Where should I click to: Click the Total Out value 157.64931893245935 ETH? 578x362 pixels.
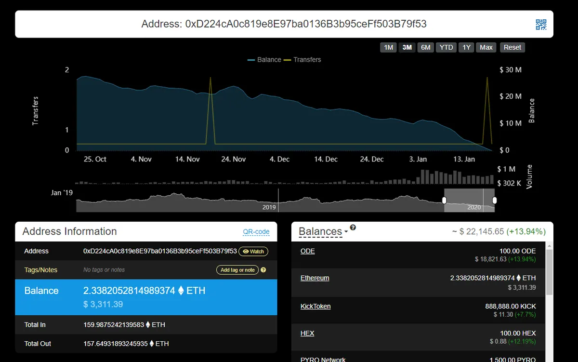click(x=126, y=344)
